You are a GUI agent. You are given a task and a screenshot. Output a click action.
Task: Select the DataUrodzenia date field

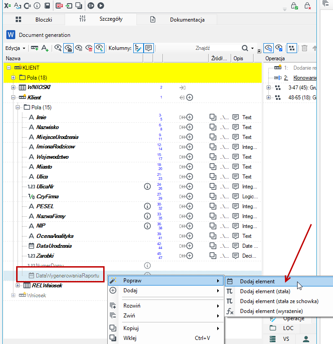coord(54,246)
